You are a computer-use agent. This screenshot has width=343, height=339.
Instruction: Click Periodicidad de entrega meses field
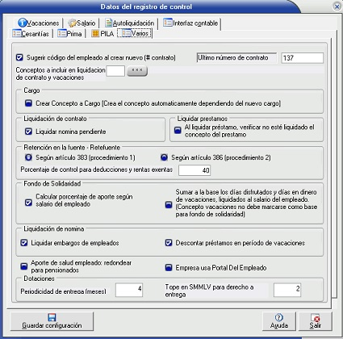[129, 290]
